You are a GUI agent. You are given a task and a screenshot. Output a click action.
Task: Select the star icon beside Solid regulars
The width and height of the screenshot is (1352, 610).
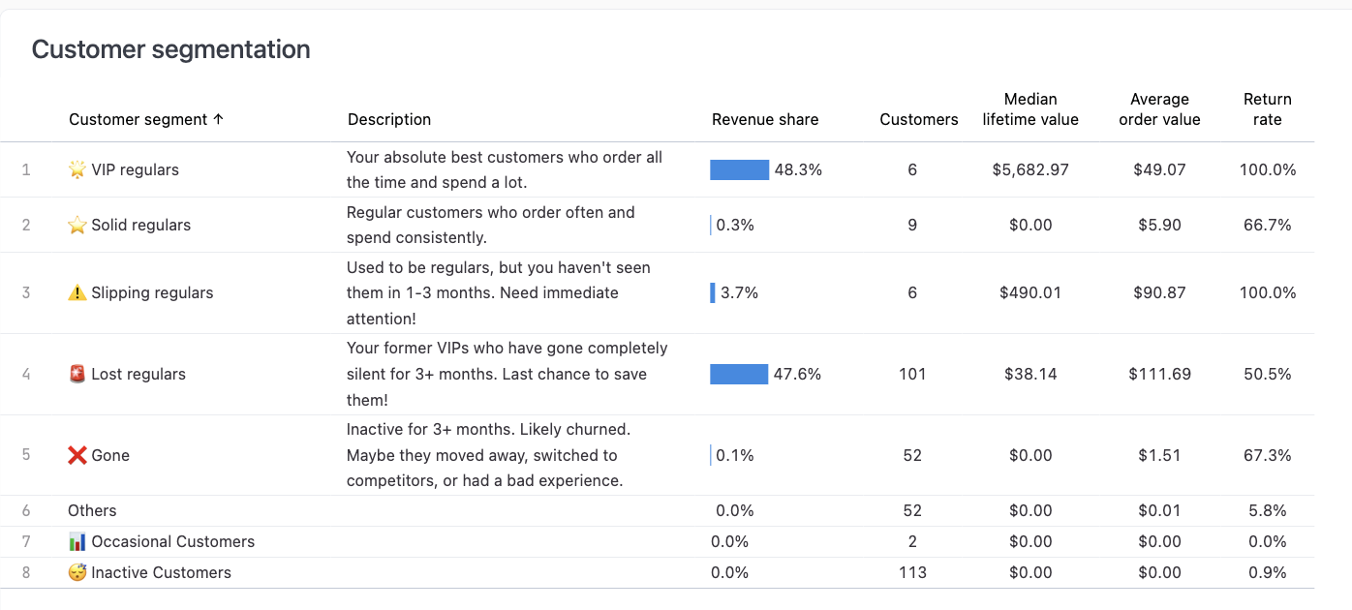(x=77, y=224)
